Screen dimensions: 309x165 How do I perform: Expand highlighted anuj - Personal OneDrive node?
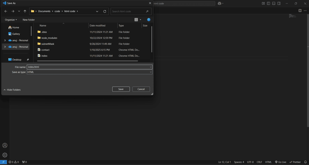click(x=5, y=47)
